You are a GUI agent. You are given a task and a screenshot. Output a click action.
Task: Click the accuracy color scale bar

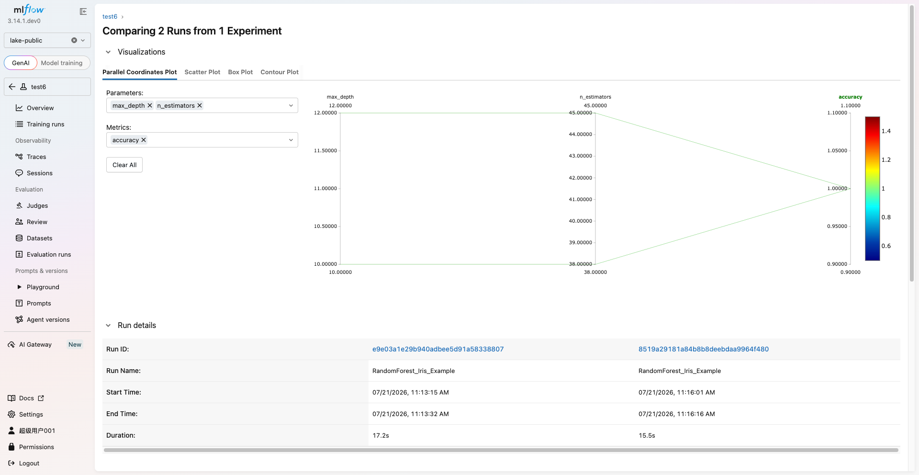872,189
